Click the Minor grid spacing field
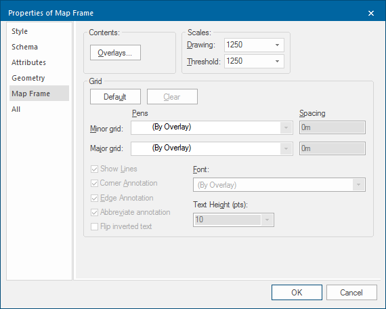 pos(333,127)
